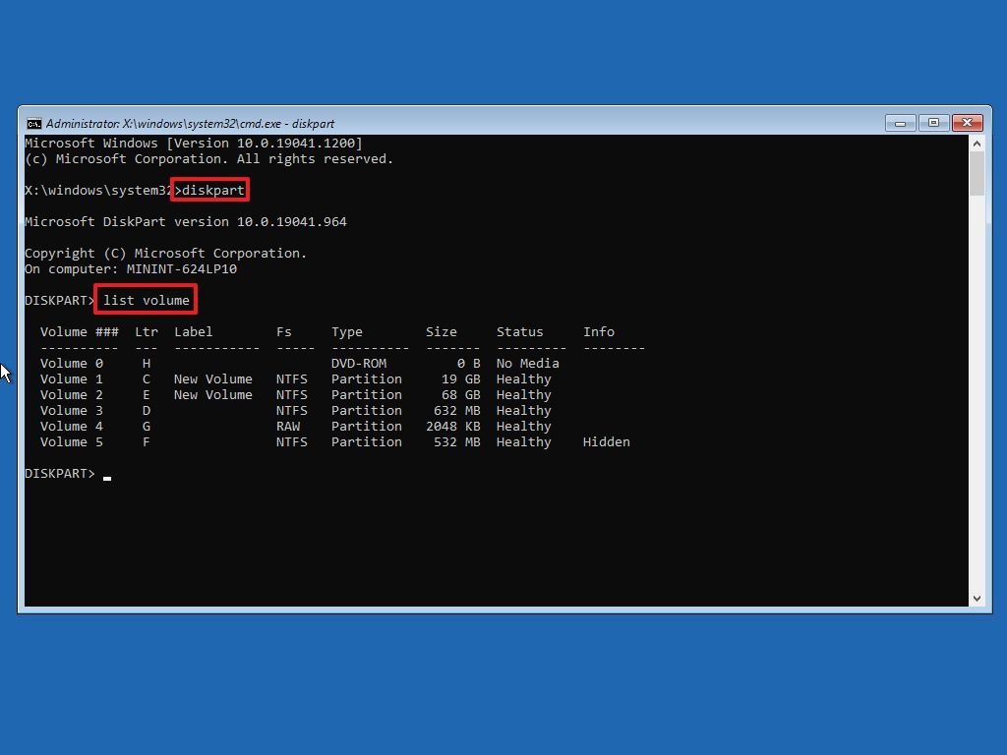Click the Healthy status of Volume 3
This screenshot has height=755, width=1007.
tap(523, 410)
